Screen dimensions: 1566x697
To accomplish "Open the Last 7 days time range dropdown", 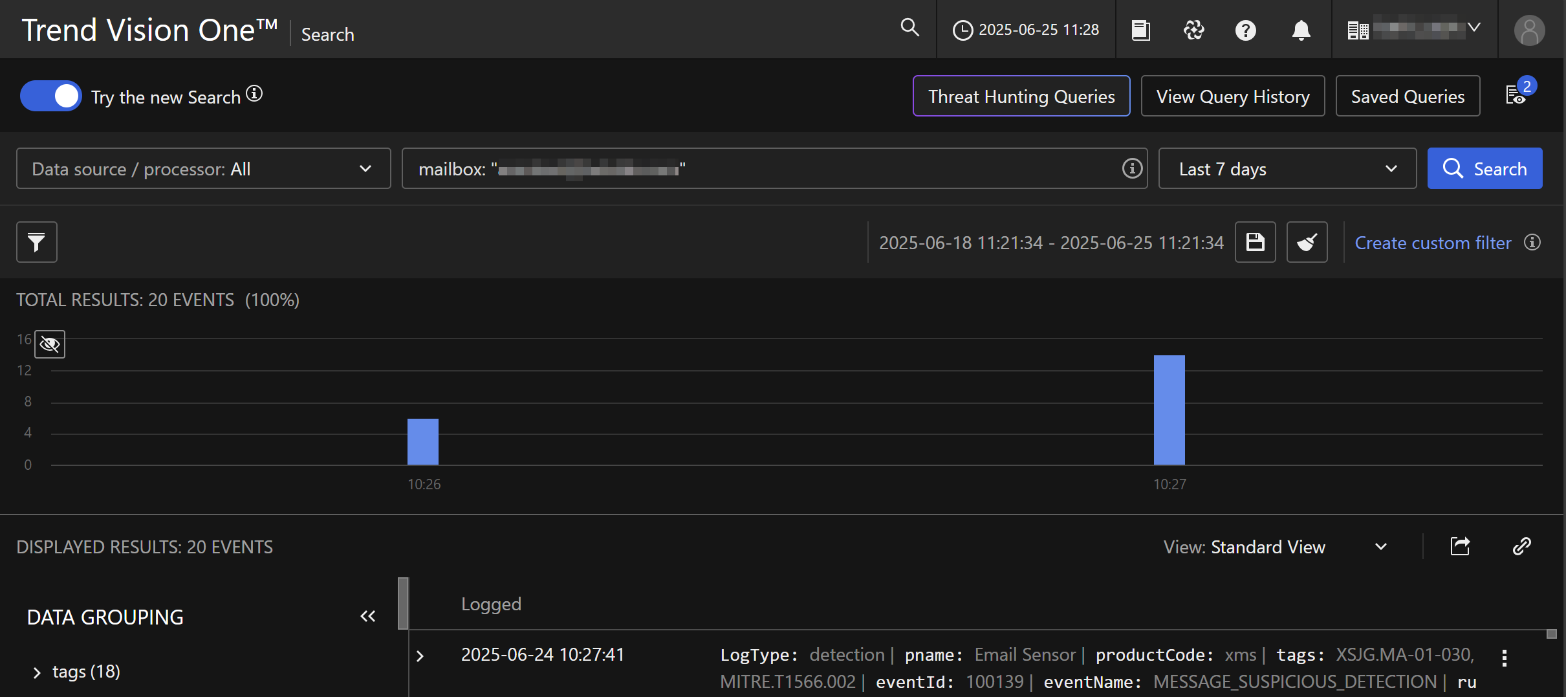I will click(1287, 169).
